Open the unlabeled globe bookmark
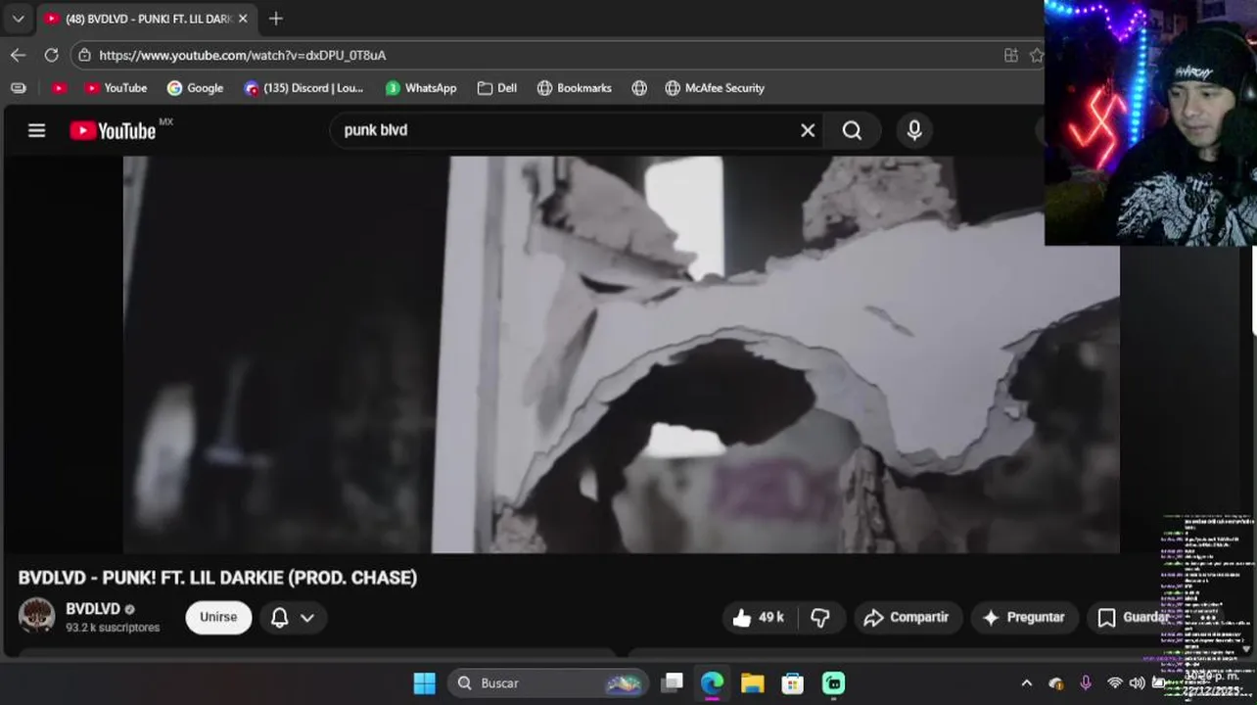1257x705 pixels. tap(639, 88)
